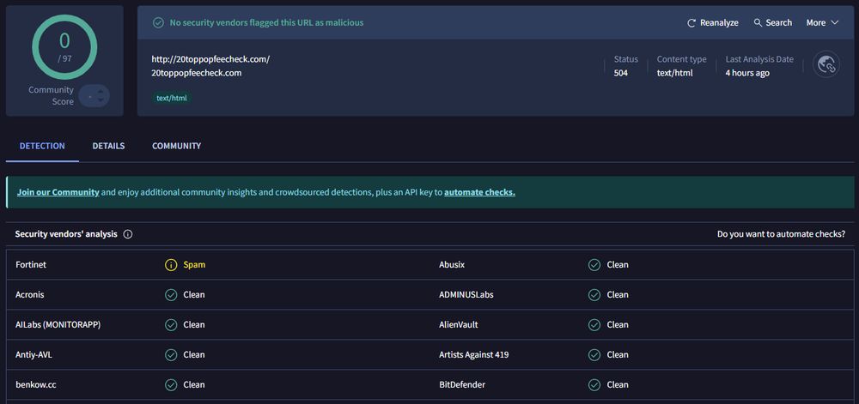The image size is (859, 404).
Task: Click the text/html tag badge
Action: [x=172, y=98]
